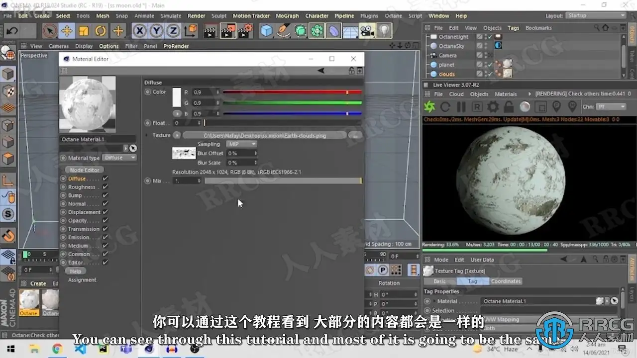637x358 pixels.
Task: Expand the Texture disclosure arrow
Action: click(147, 135)
